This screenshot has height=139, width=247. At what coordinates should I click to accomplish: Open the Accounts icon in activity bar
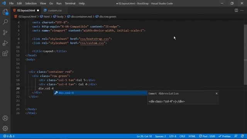tap(5, 118)
